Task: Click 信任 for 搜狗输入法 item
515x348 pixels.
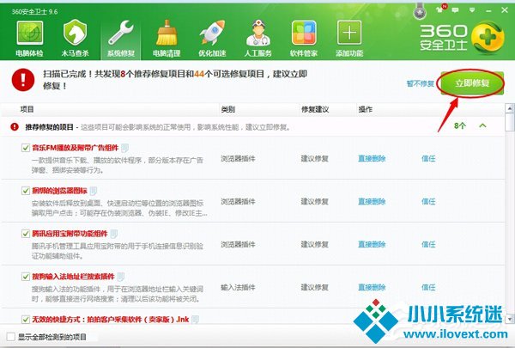Action: [x=428, y=287]
